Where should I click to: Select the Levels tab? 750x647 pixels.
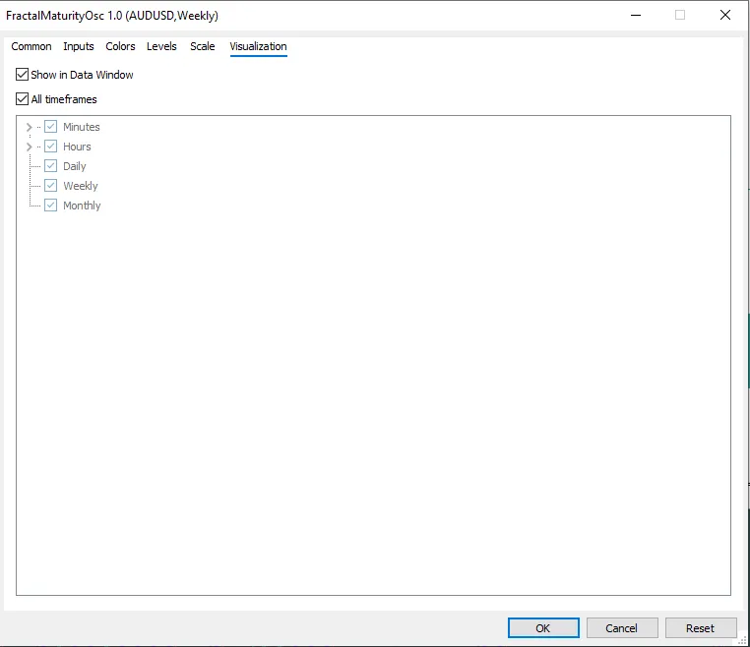click(x=161, y=46)
